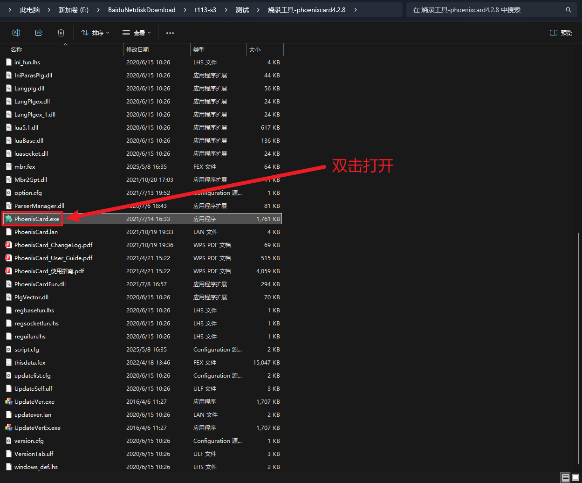Toggle the Preview (预览) pane button
The image size is (582, 483).
point(561,33)
